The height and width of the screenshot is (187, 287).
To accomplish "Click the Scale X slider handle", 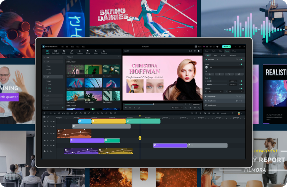I will pyautogui.click(x=211, y=81).
